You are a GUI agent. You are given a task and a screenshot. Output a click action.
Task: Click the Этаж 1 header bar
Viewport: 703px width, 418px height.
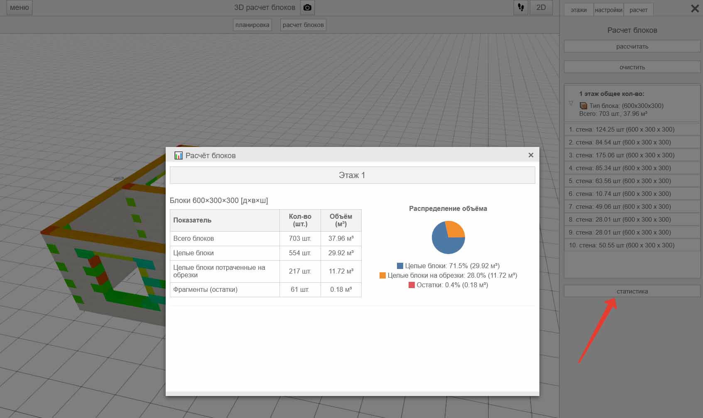tap(352, 175)
